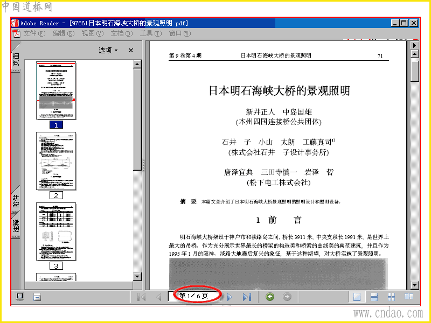Viewport: 431px width, 323px height.
Task: Select the page 2 thumbnail
Action: pos(56,161)
